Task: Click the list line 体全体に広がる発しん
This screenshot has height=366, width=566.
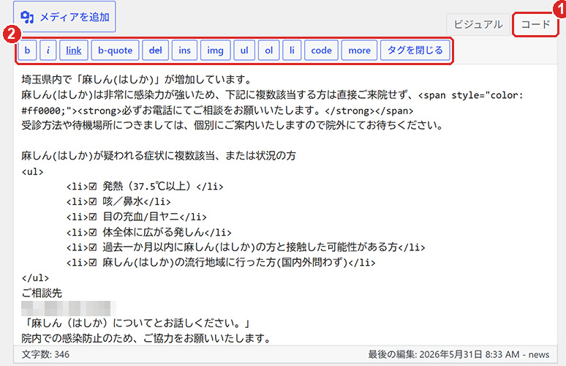Action: click(x=148, y=231)
